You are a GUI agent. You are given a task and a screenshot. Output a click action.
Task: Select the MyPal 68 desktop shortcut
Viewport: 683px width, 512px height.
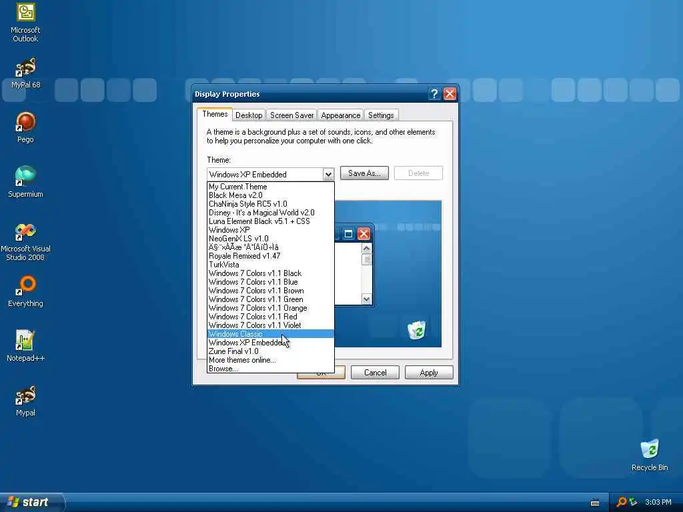pos(25,73)
